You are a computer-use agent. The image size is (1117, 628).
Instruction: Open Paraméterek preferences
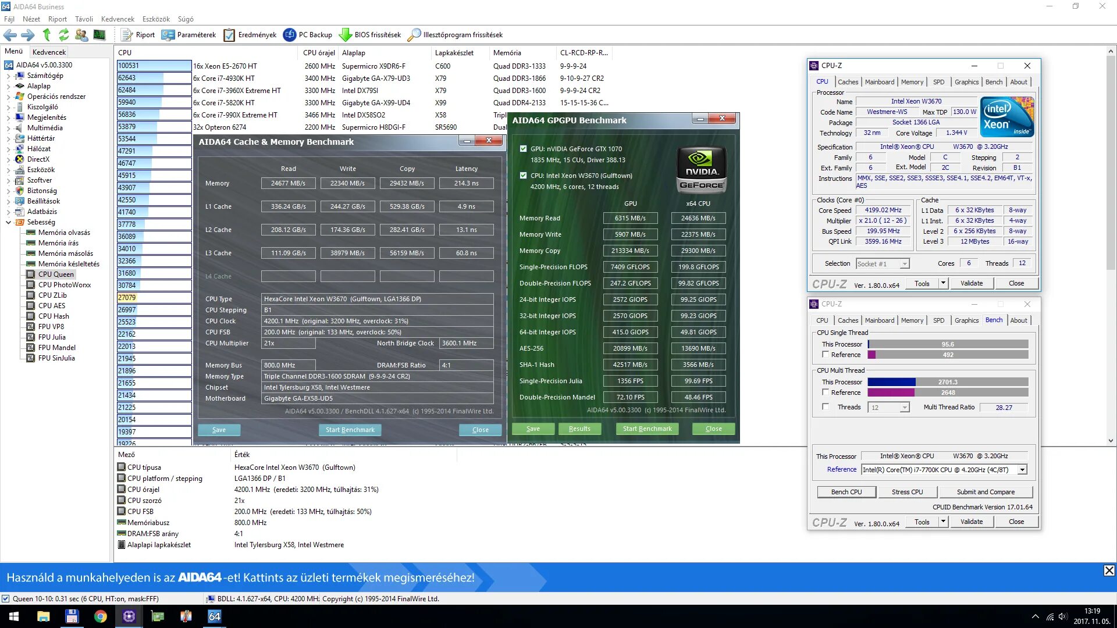pos(188,35)
